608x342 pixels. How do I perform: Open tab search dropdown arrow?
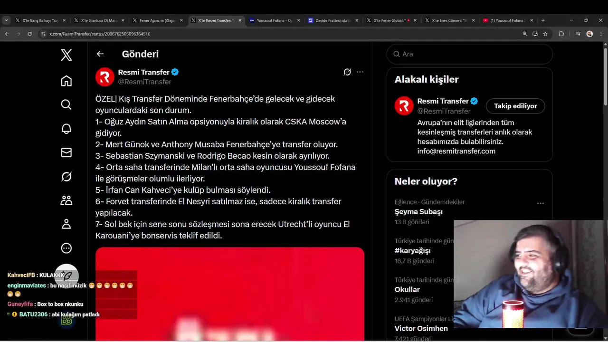tap(6, 20)
